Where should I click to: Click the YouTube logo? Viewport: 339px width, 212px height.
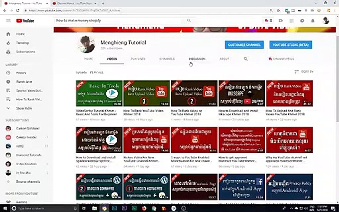coord(25,21)
